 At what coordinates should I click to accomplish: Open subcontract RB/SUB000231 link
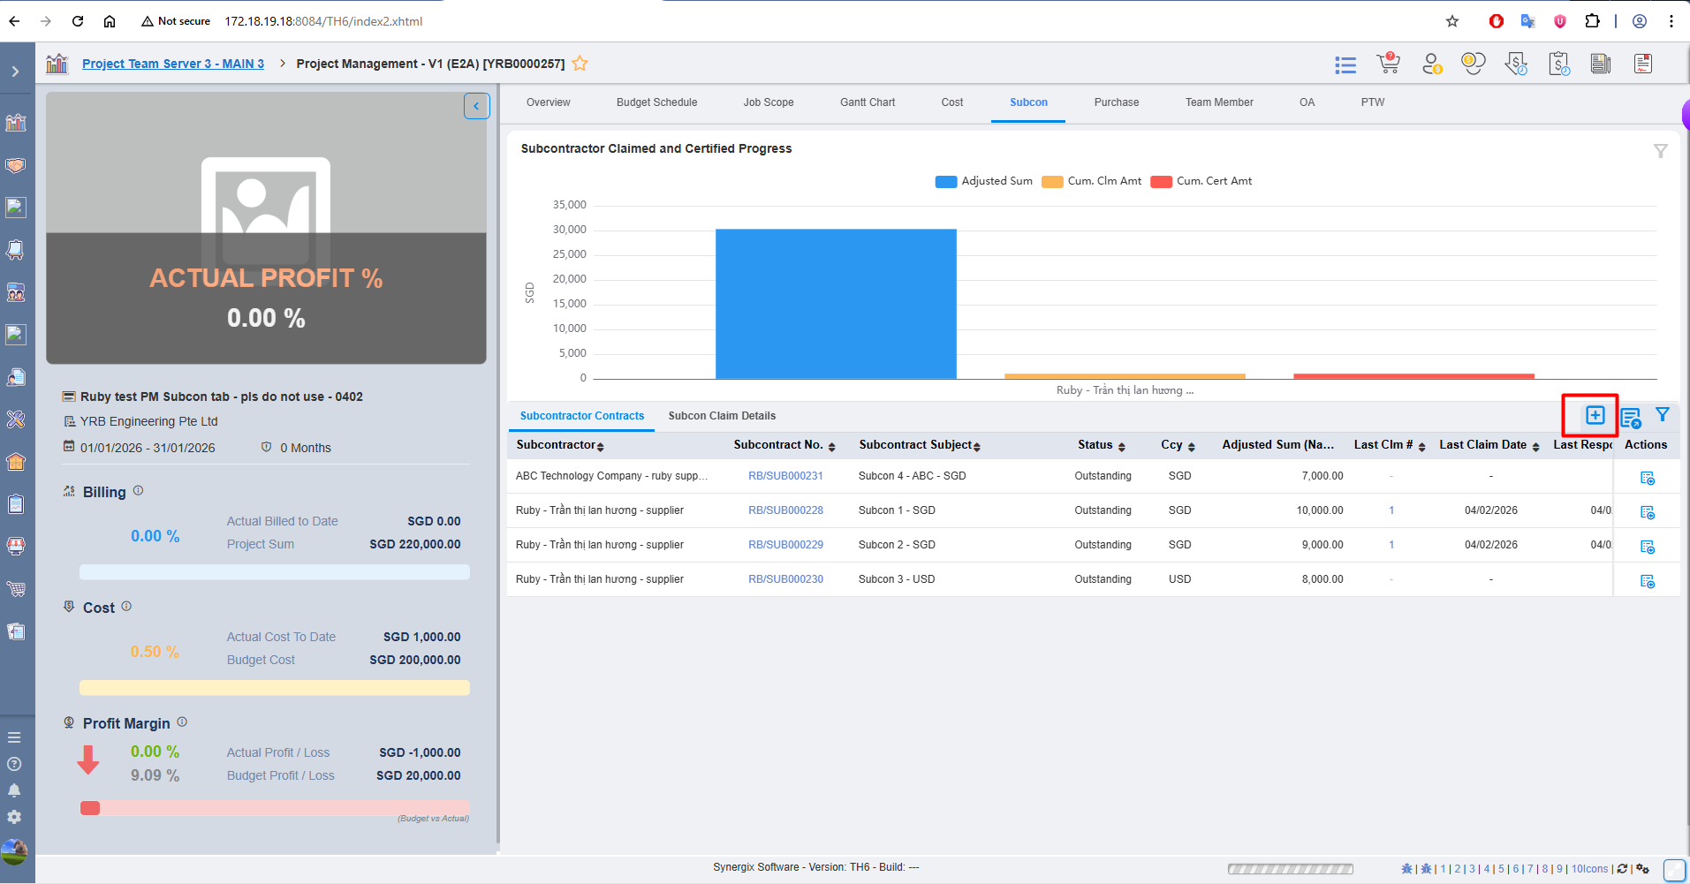click(785, 476)
